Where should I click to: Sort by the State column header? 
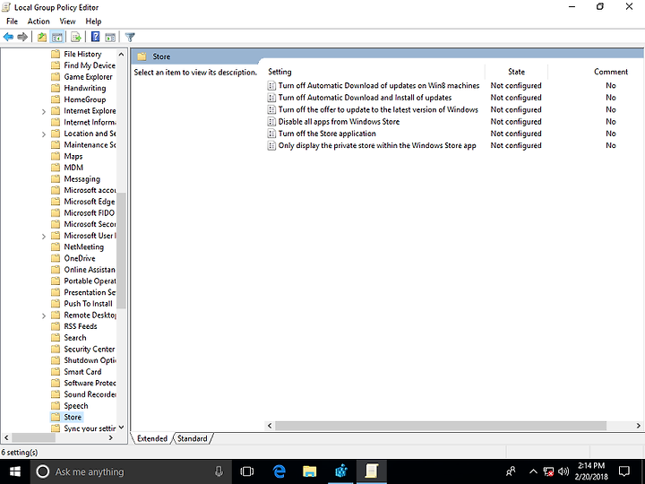point(516,72)
